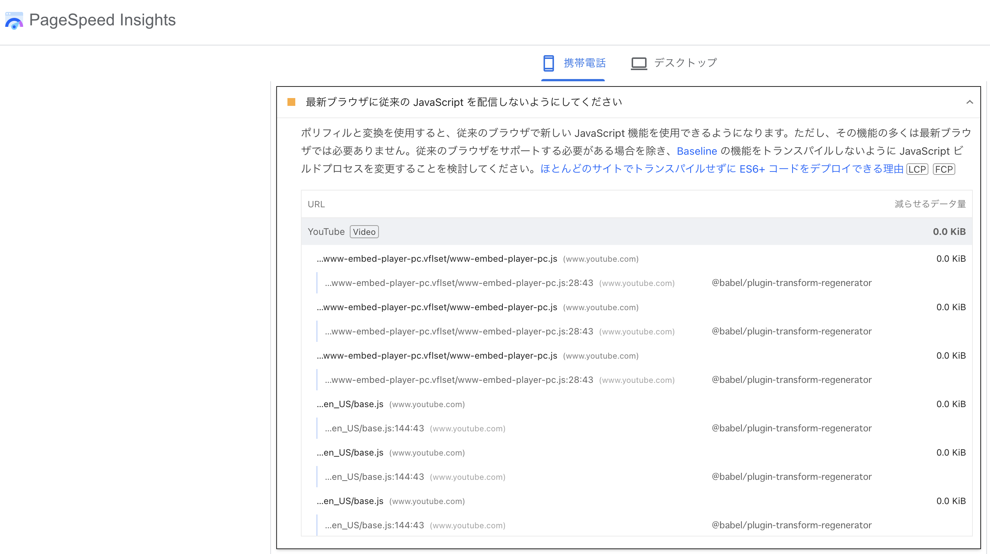Screen dimensions: 990x554
Task: Open the PageSpeed Insights title link
Action: click(102, 20)
